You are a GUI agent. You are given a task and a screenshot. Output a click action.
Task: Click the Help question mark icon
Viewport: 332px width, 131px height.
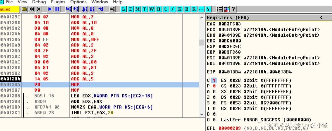pos(233,9)
